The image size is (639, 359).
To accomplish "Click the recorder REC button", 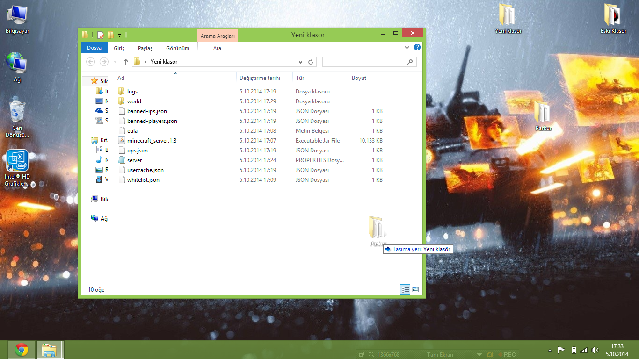I will click(x=507, y=354).
